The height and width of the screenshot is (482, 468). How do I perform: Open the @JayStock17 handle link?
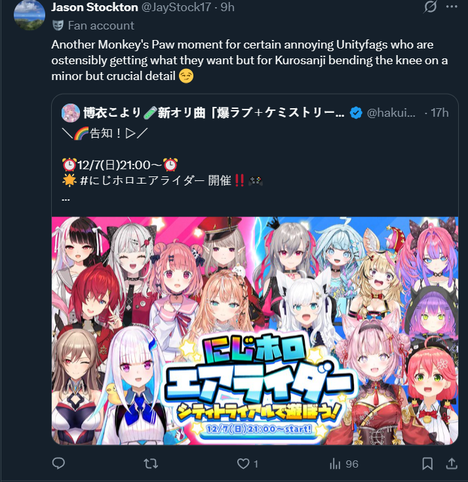tap(176, 7)
